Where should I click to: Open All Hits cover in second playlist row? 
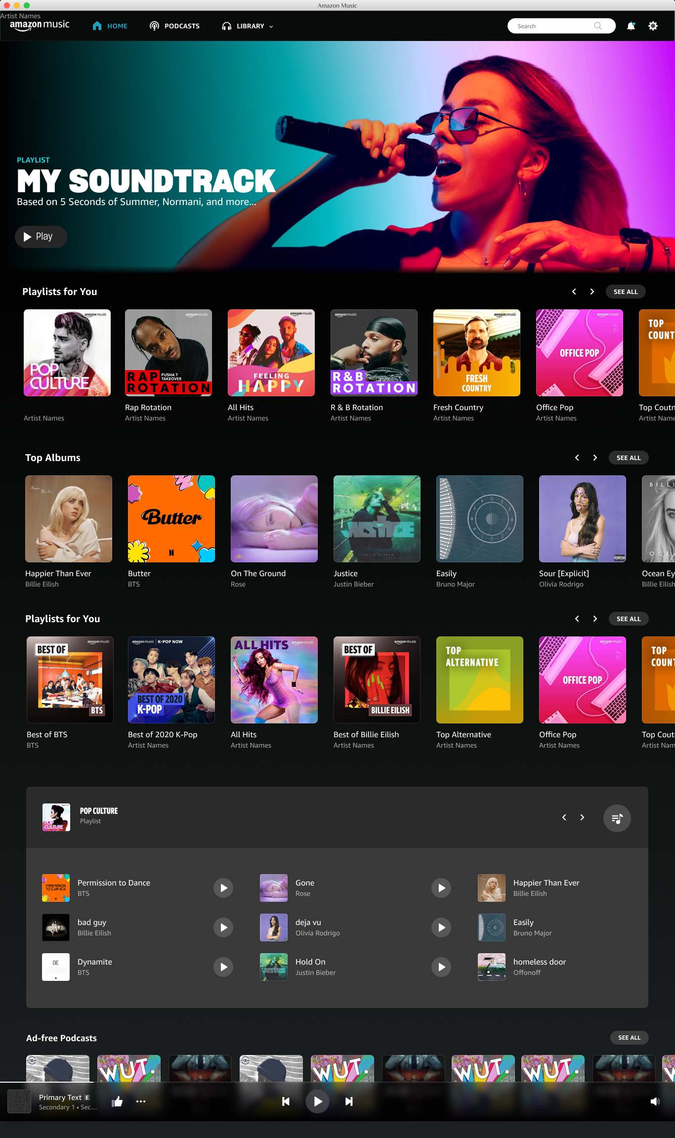pos(274,680)
